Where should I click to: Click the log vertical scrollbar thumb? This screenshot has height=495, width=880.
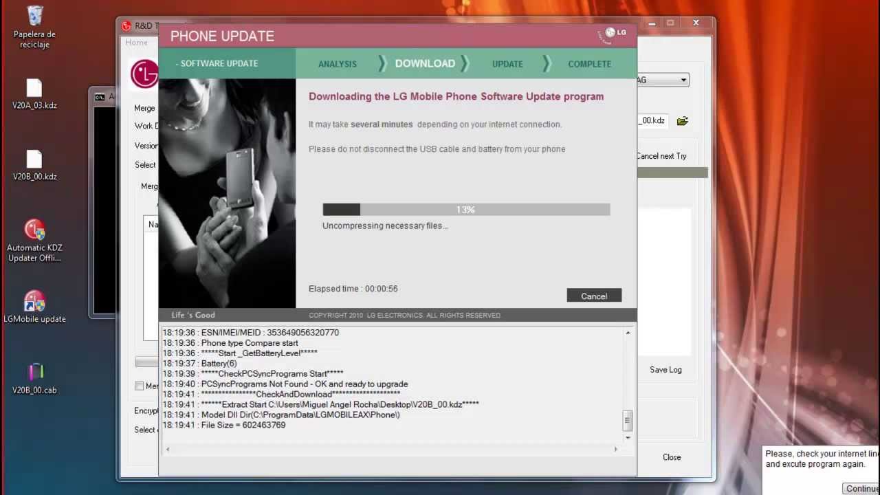point(627,420)
